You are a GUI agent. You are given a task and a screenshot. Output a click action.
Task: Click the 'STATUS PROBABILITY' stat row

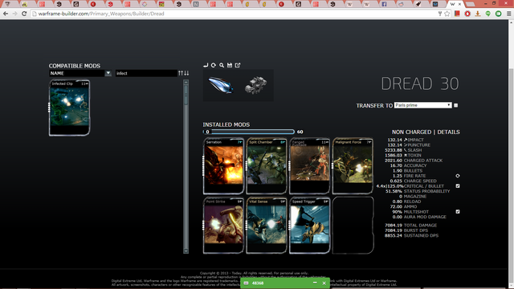[x=418, y=191]
